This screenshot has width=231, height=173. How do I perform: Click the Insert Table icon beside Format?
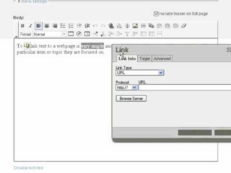[x=71, y=34]
